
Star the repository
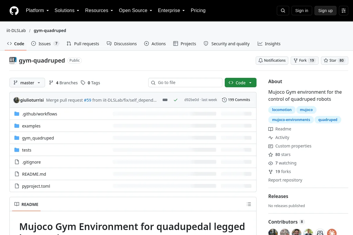click(x=334, y=61)
